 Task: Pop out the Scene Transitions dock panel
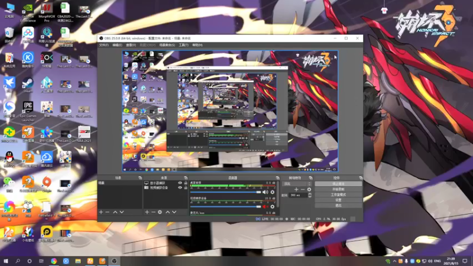coord(310,178)
